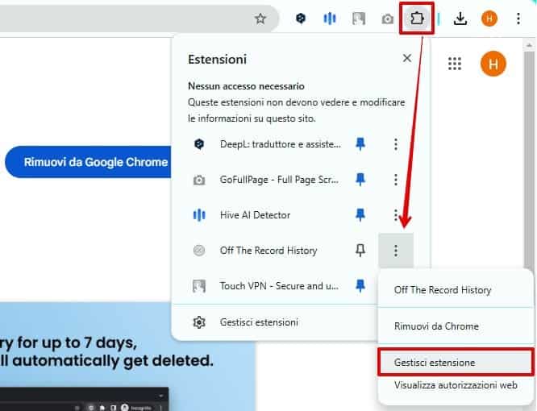Click Gestisci estensioni at popup bottom
Viewport: 537px width, 411px height.
[x=259, y=322]
